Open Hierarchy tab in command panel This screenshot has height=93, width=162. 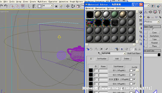point(146,12)
